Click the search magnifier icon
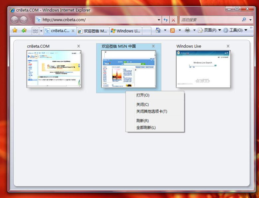The image size is (259, 198). (244, 20)
